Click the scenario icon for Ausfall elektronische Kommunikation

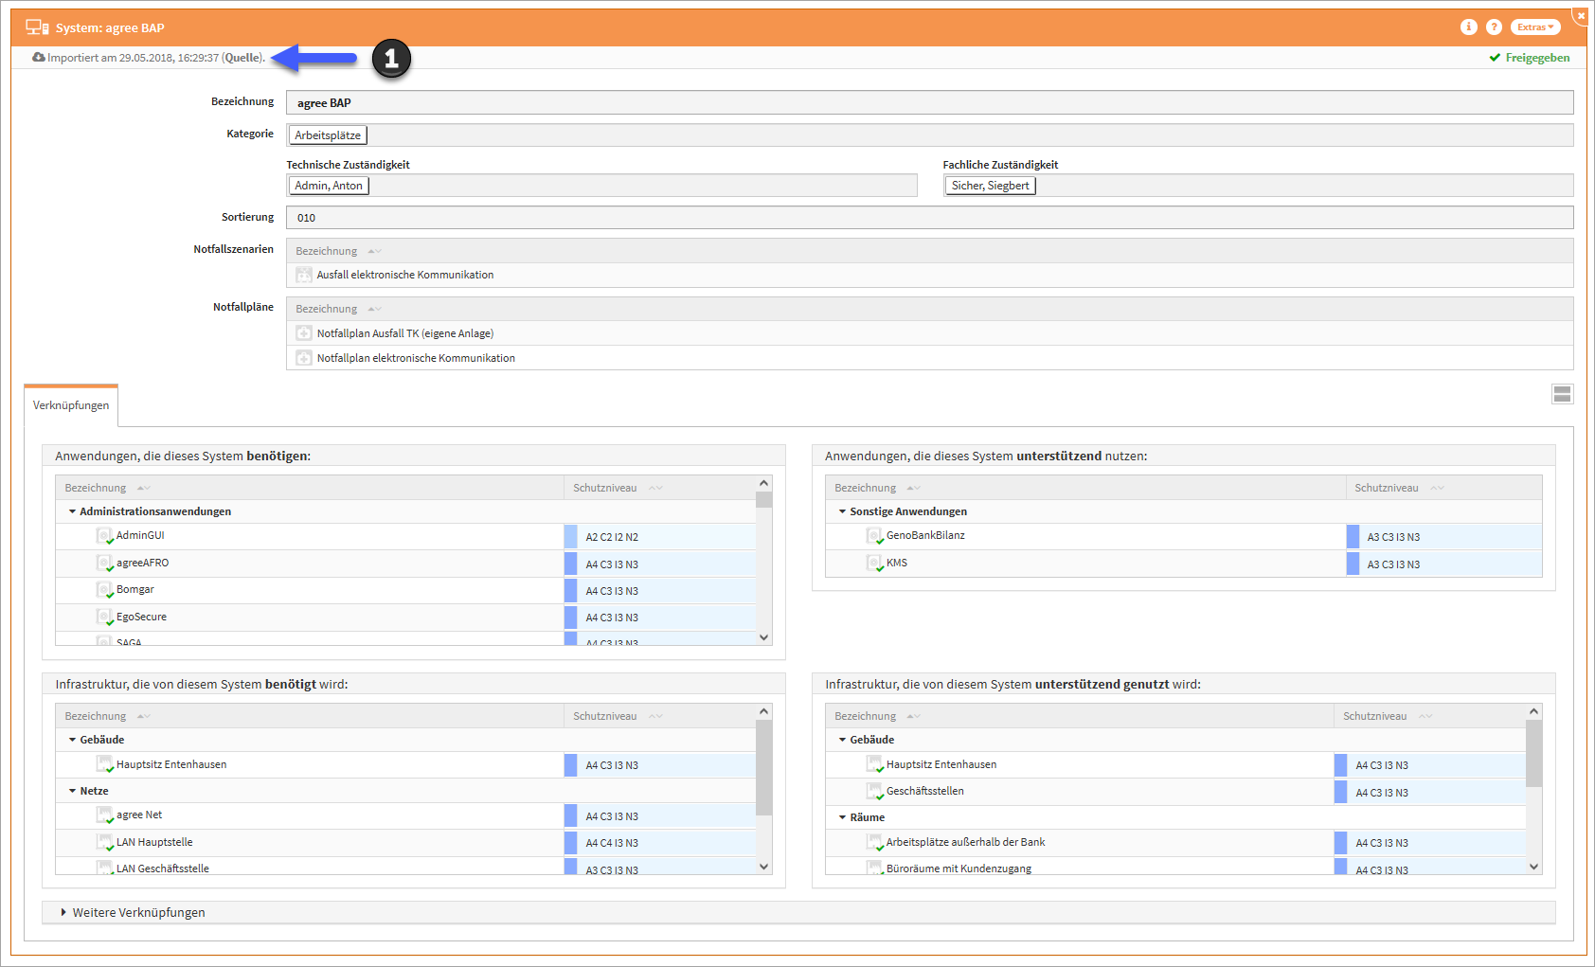(x=304, y=275)
